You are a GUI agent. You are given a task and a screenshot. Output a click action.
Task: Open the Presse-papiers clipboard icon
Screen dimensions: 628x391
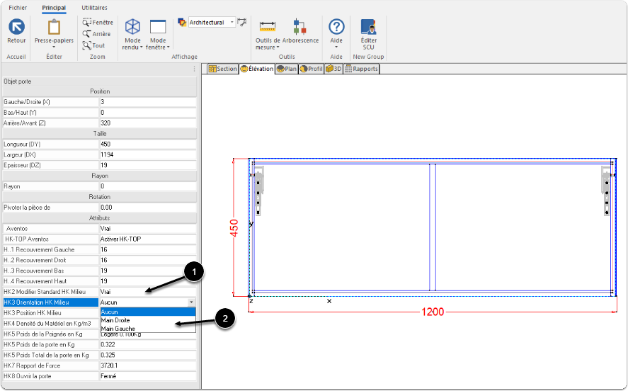[x=54, y=28]
